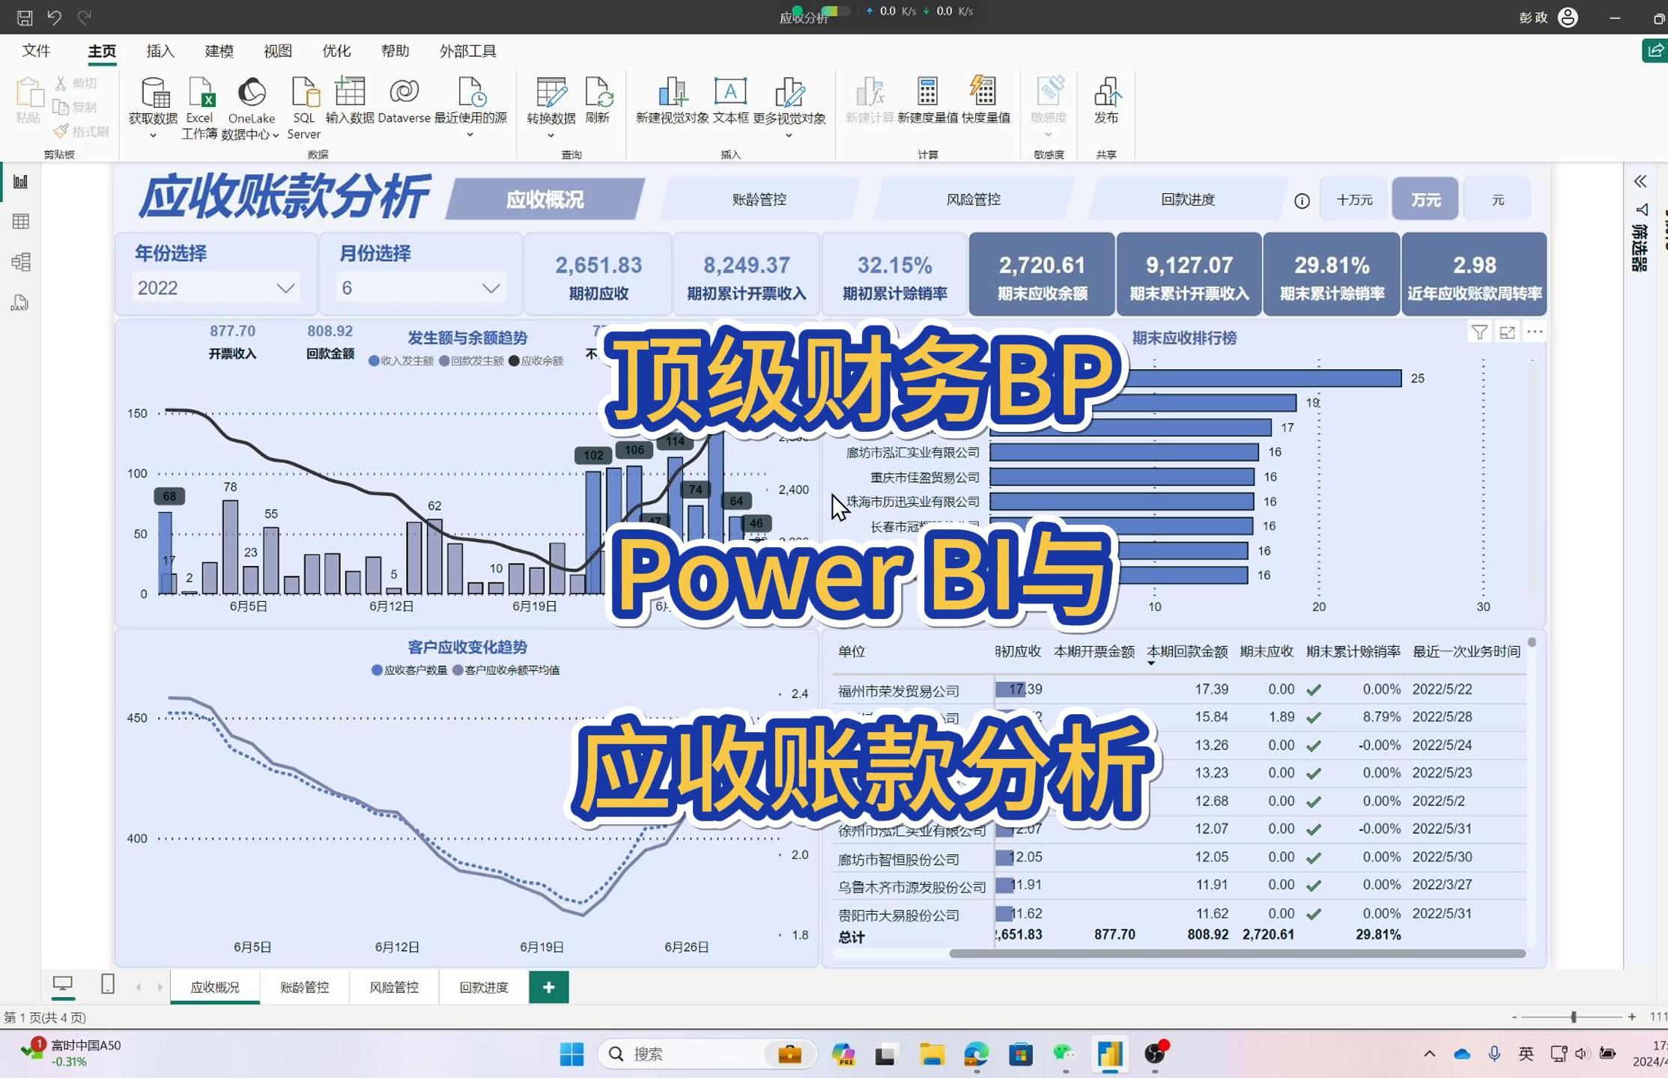Image resolution: width=1668 pixels, height=1078 pixels.
Task: Connect to SQL Server
Action: [x=303, y=109]
